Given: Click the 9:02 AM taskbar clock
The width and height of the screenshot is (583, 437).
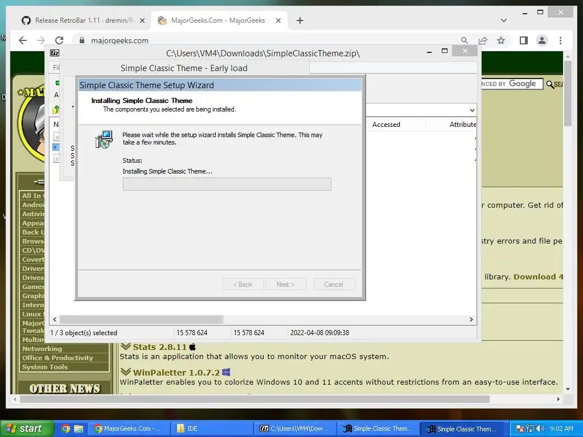Looking at the screenshot, I should coord(561,429).
